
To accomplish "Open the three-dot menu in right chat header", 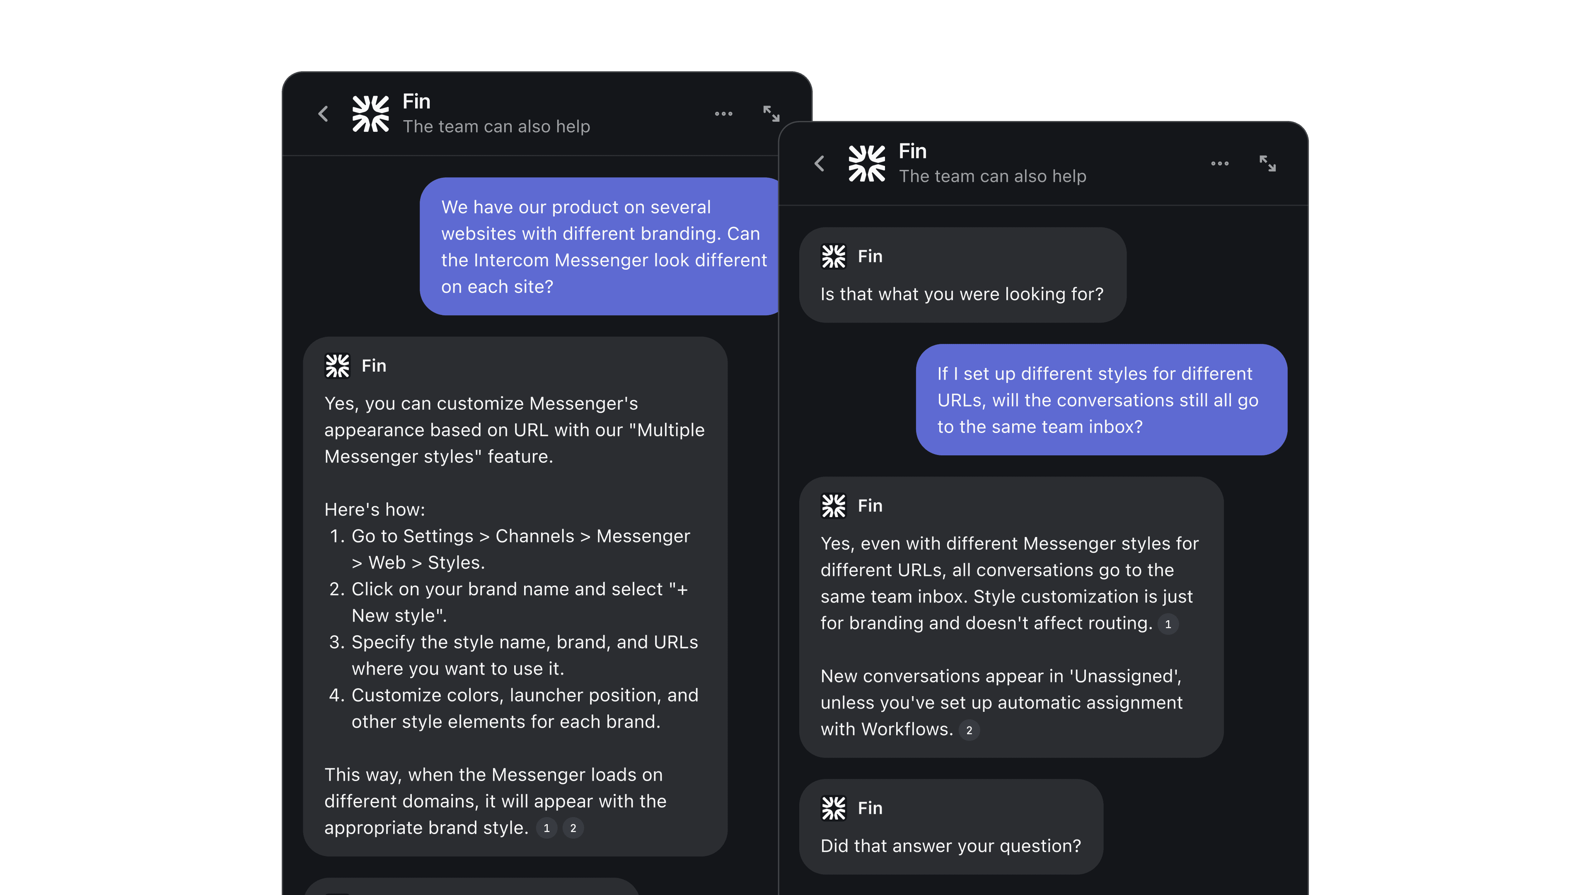I will [x=1219, y=164].
